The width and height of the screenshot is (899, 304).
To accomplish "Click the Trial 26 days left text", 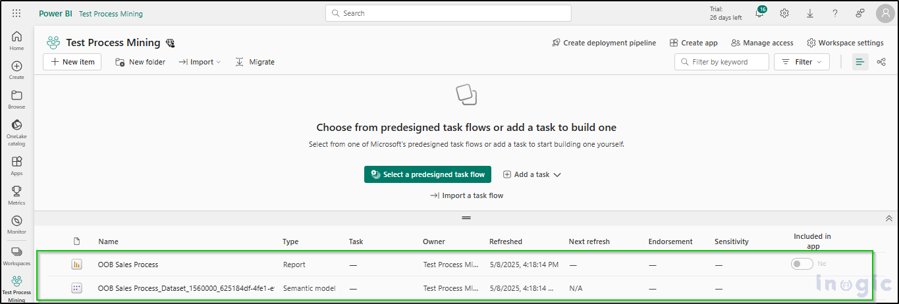I will click(x=726, y=13).
